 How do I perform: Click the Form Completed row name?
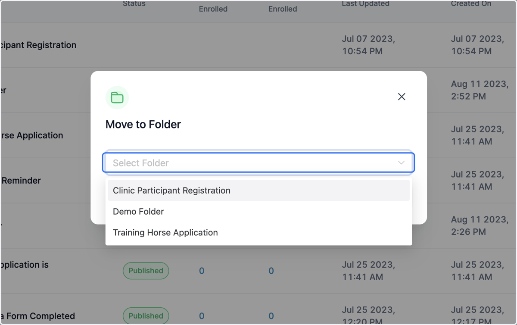(x=38, y=316)
